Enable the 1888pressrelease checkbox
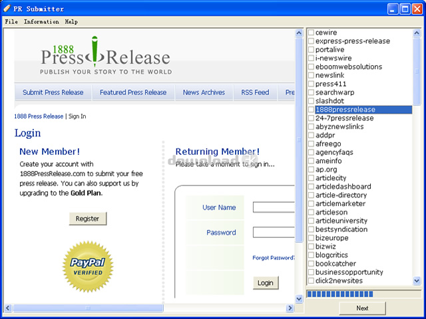The height and width of the screenshot is (319, 426). [x=311, y=110]
